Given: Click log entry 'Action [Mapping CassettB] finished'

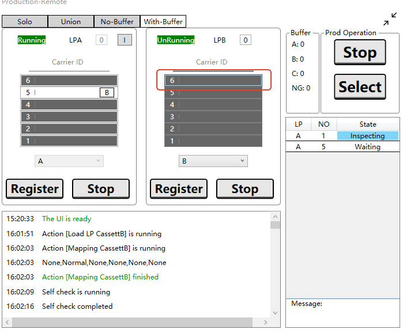Looking at the screenshot, I should pos(100,277).
